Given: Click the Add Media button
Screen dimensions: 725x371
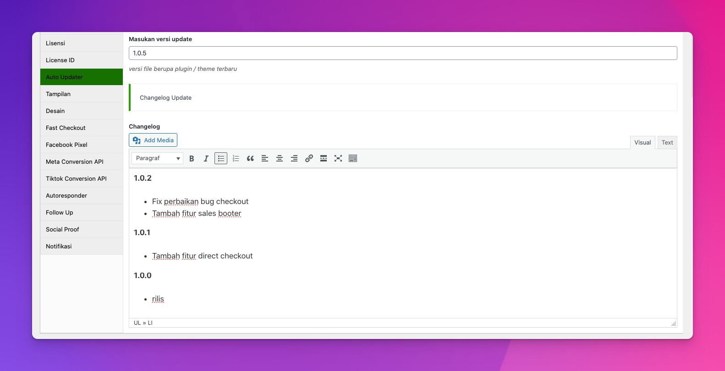Looking at the screenshot, I should pos(153,140).
